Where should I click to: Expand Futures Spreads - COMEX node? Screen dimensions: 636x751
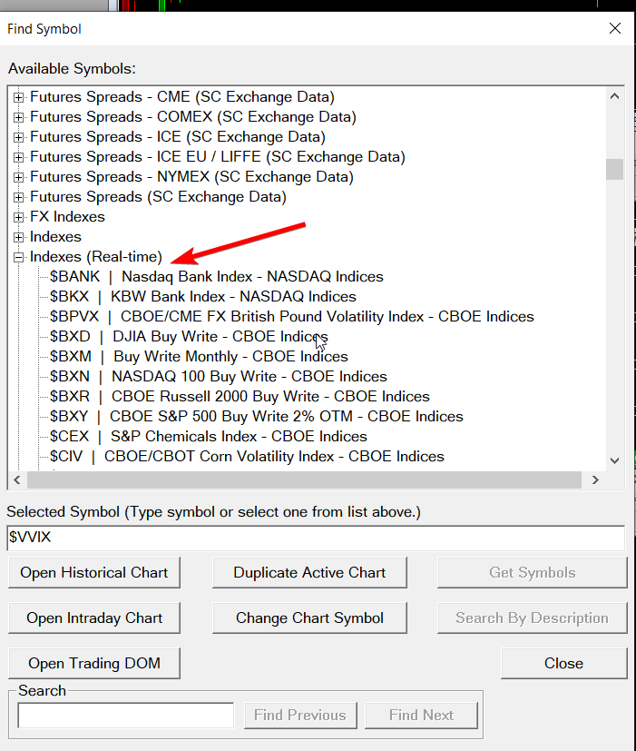[x=18, y=117]
